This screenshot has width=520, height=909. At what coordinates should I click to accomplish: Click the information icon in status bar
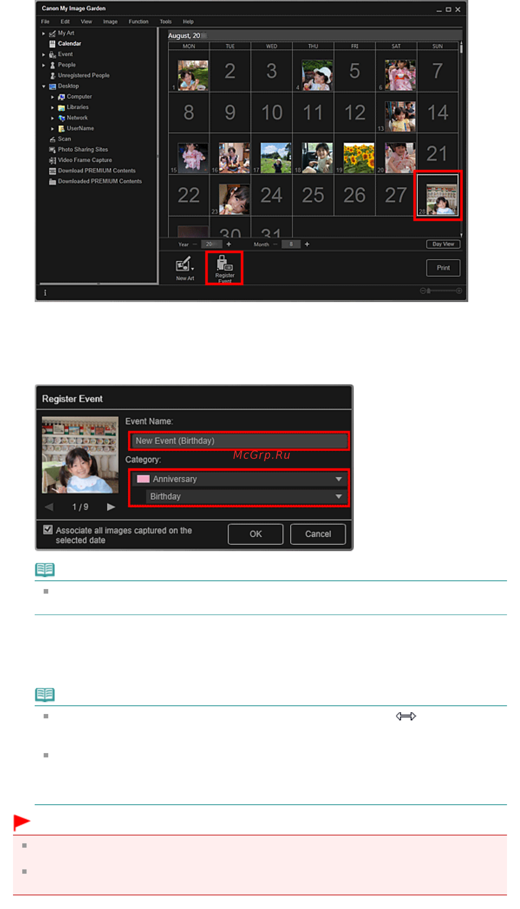tap(45, 293)
